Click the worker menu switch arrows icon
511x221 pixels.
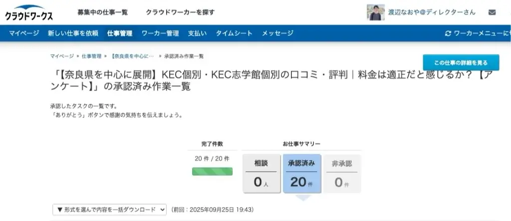coord(448,33)
